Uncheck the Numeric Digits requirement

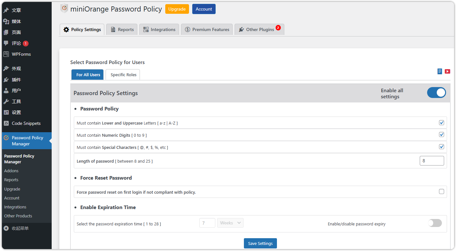pos(442,134)
